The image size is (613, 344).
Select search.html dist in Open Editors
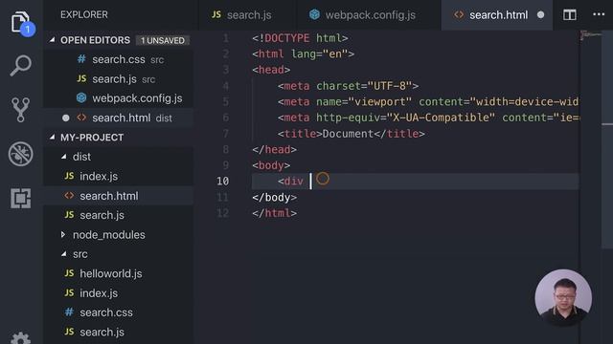click(118, 118)
